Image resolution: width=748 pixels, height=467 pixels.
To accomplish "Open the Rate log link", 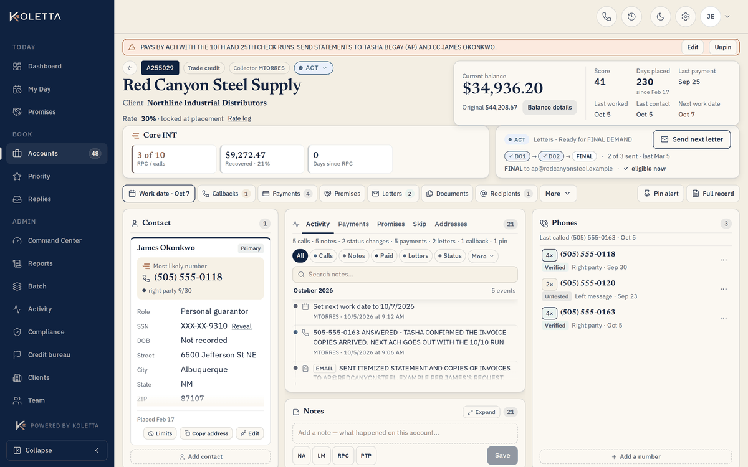I will pyautogui.click(x=239, y=118).
